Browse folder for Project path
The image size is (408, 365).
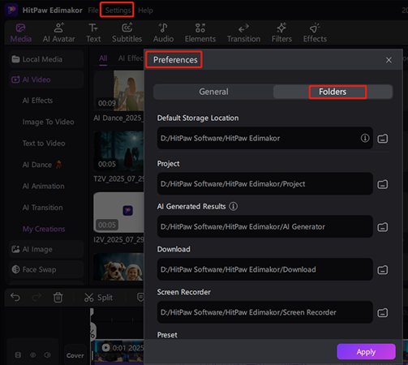pyautogui.click(x=382, y=184)
